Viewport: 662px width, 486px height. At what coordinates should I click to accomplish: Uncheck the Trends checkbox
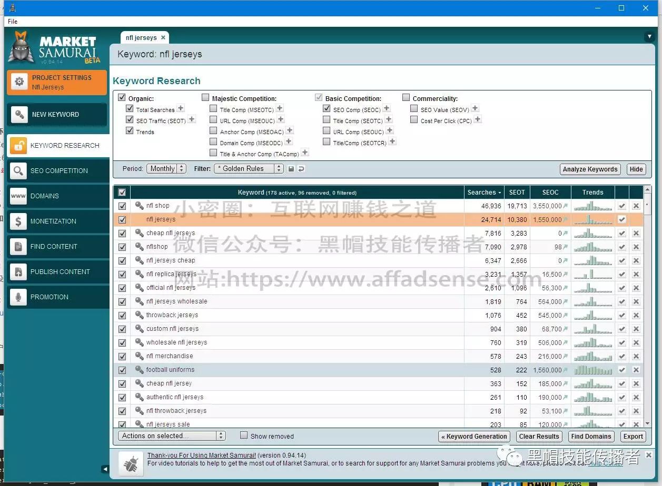click(x=130, y=131)
